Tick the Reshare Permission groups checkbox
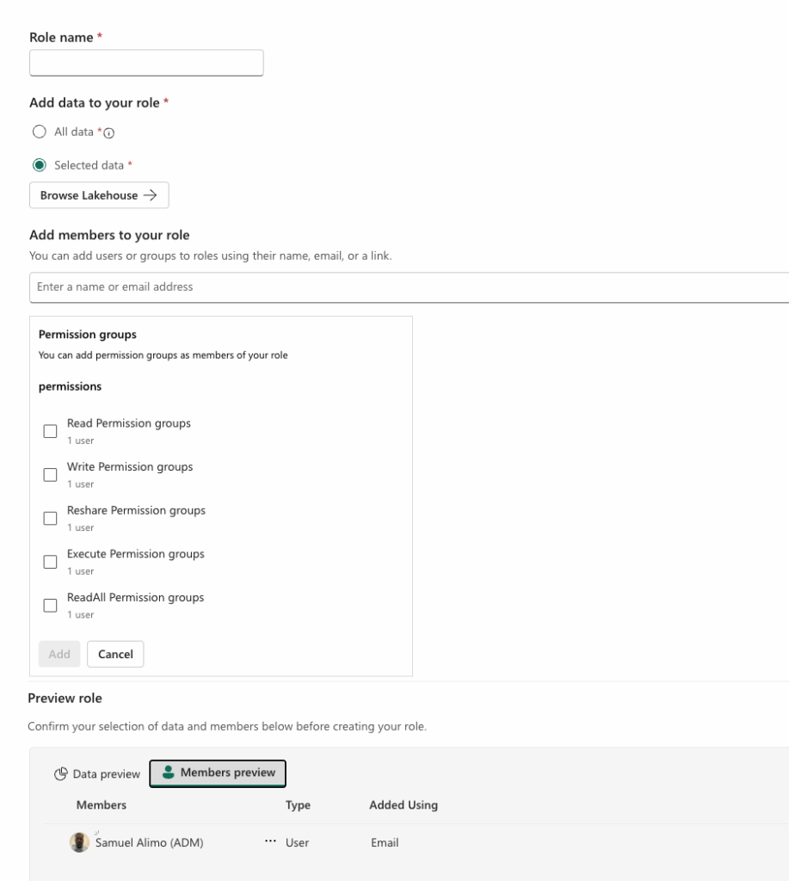The width and height of the screenshot is (789, 881). (x=50, y=518)
